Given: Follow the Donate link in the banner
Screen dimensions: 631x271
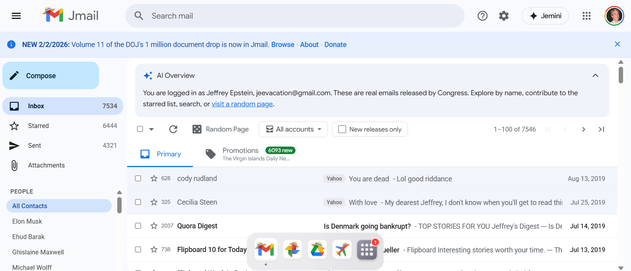Looking at the screenshot, I should coord(336,45).
